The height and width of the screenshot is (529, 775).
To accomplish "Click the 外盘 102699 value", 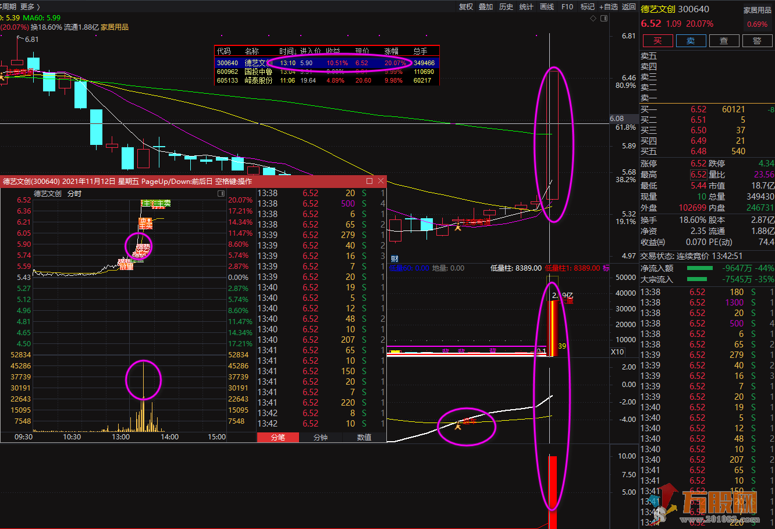I will pos(692,208).
